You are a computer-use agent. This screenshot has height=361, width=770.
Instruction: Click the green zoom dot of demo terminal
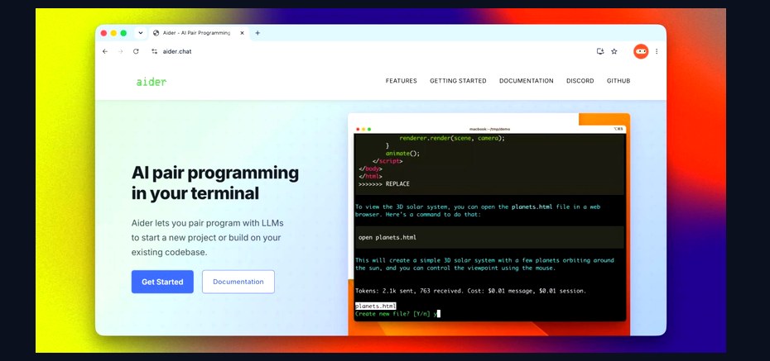point(369,130)
